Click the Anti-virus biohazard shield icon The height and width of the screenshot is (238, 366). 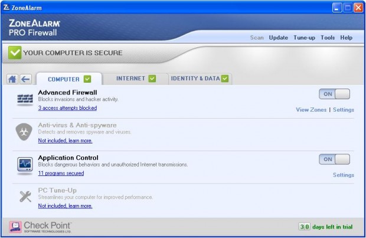coord(24,132)
